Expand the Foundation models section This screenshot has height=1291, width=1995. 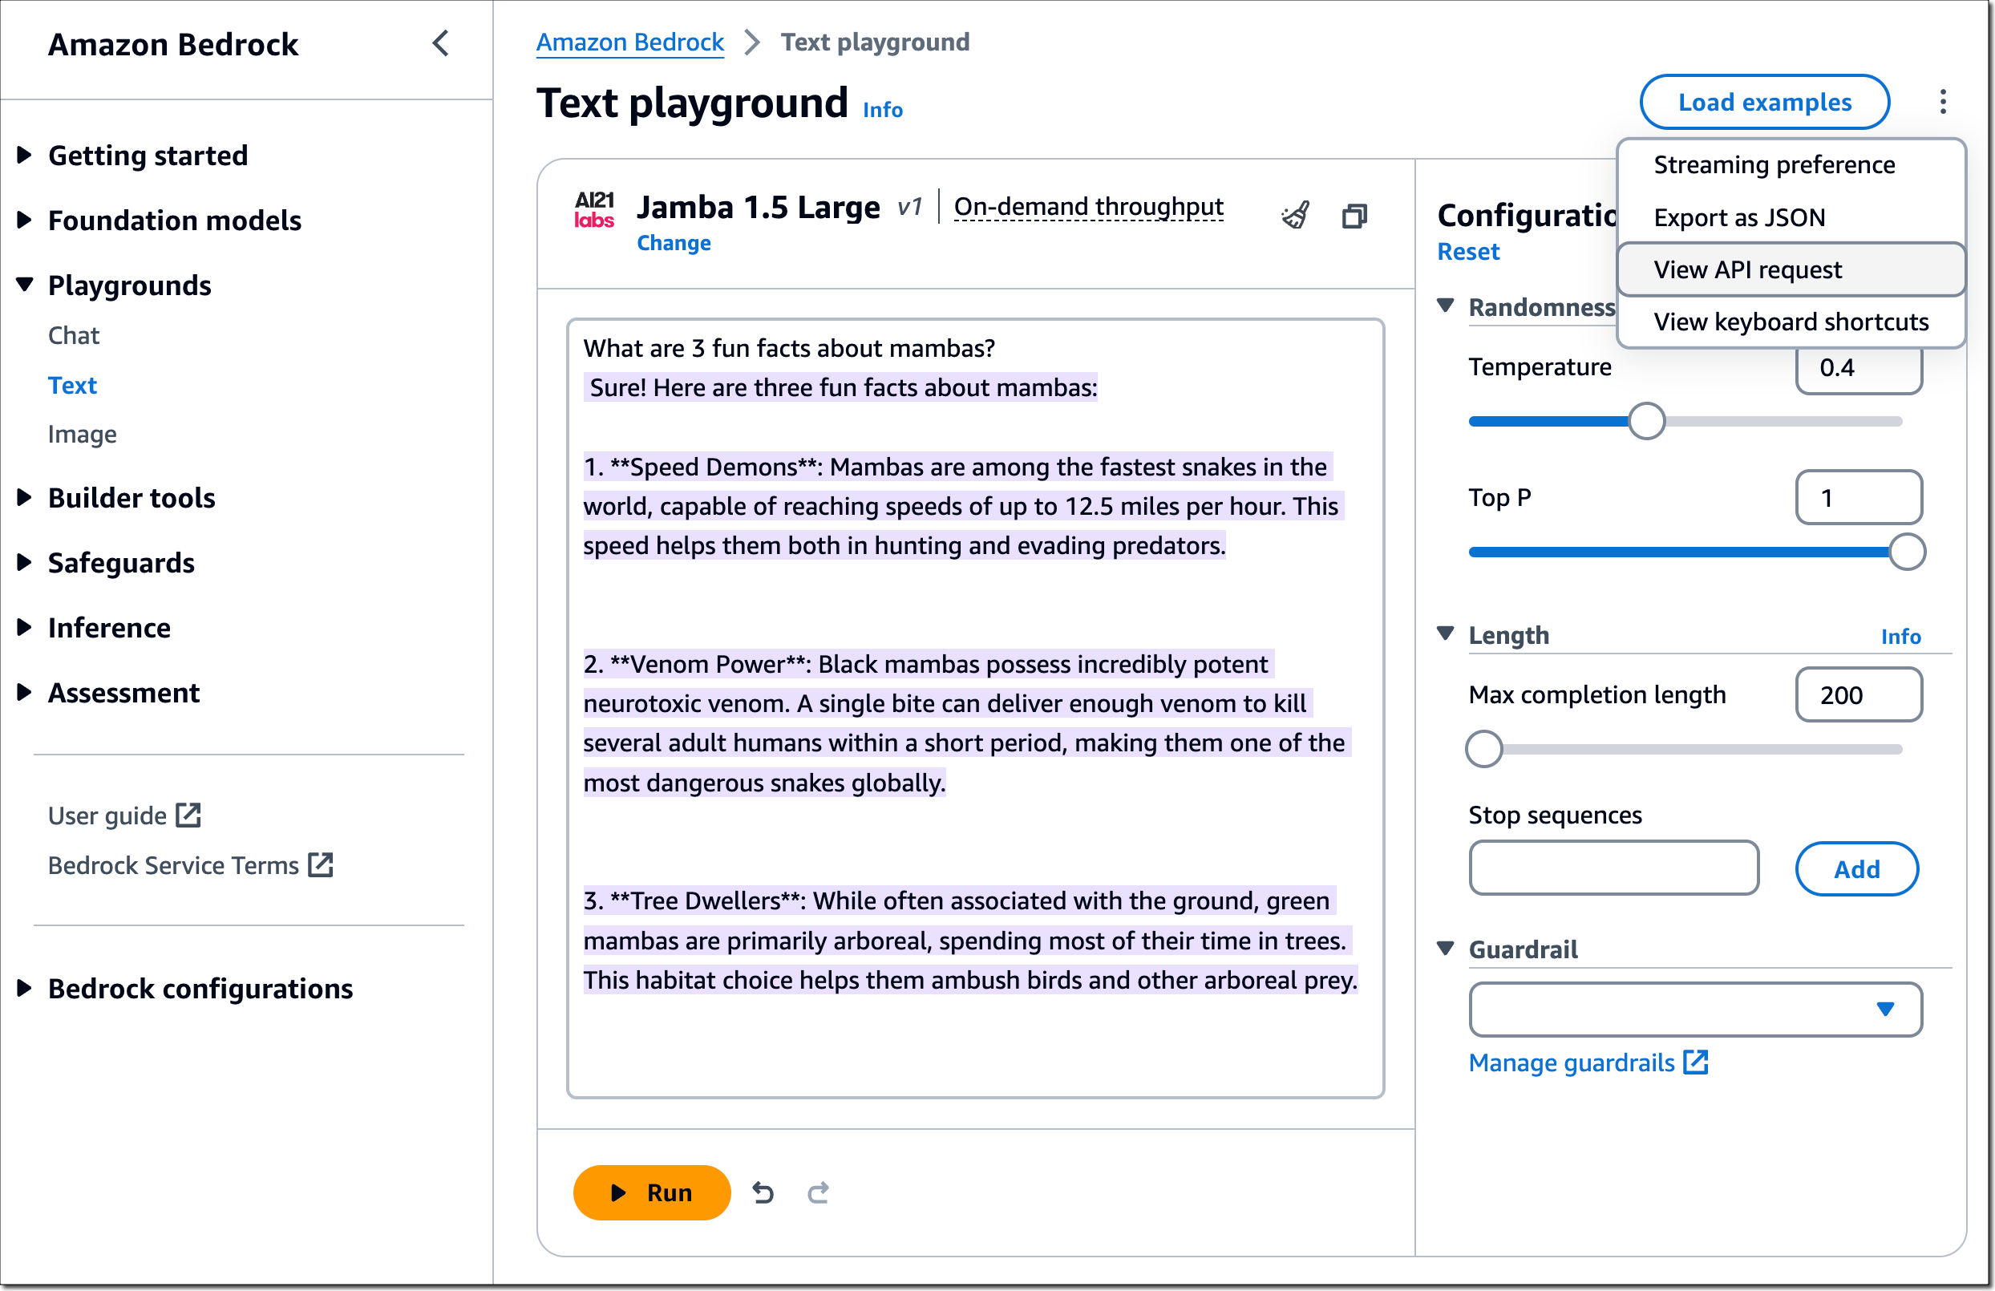[173, 221]
